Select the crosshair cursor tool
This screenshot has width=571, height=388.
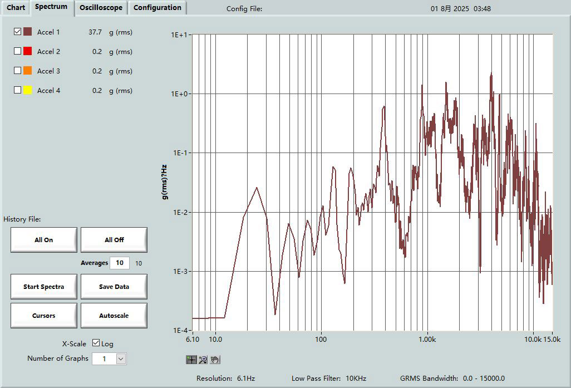click(191, 360)
